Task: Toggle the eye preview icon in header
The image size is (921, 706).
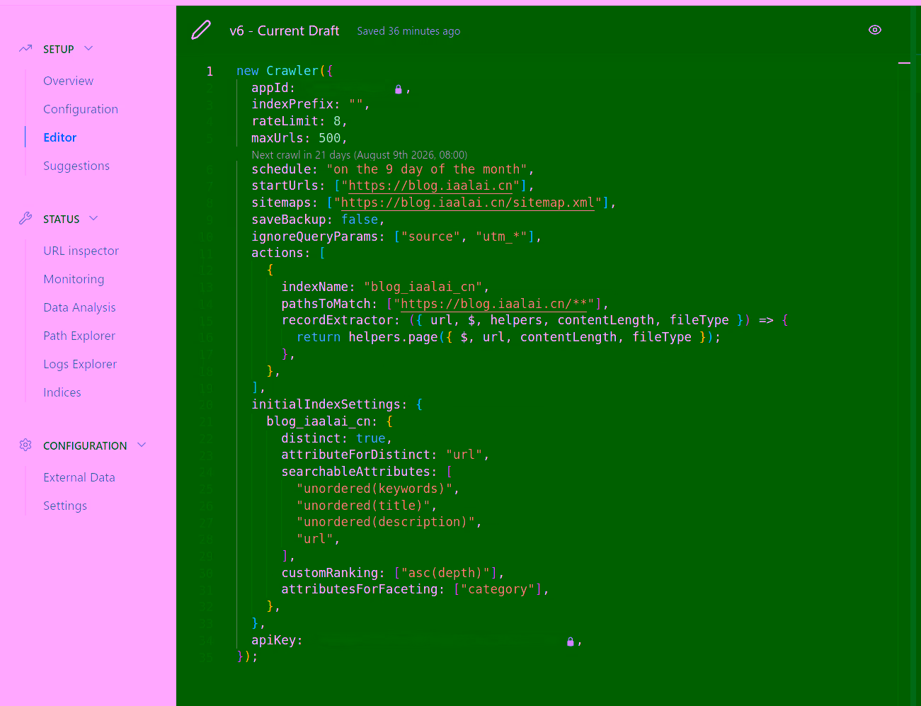Action: point(875,30)
